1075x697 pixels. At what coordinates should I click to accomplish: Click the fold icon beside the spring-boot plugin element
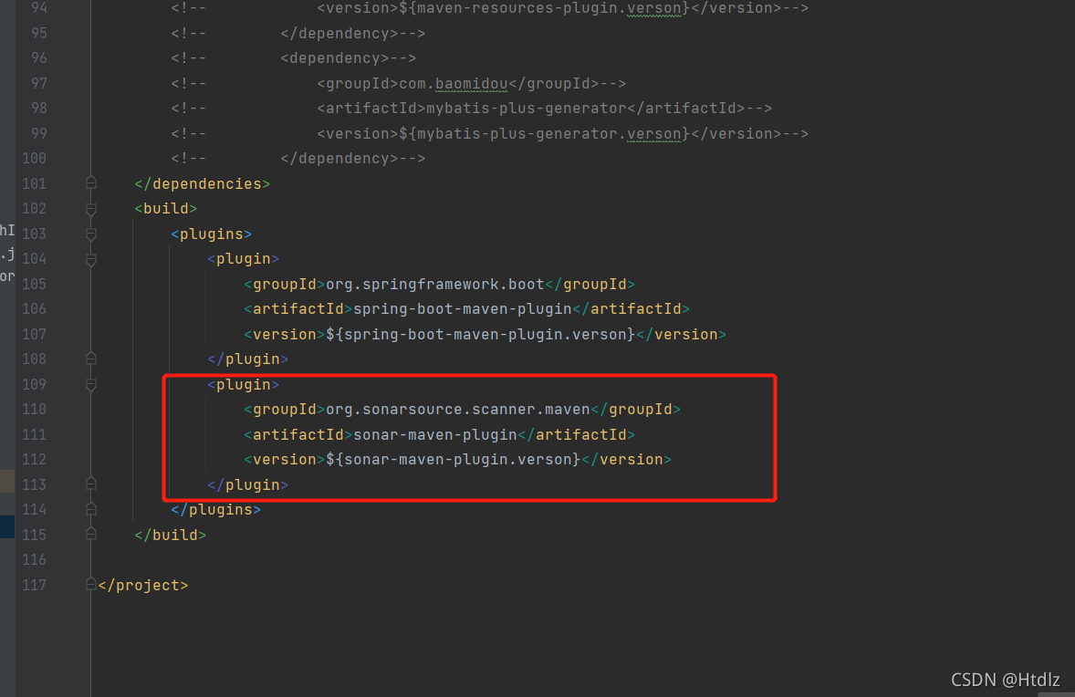click(x=89, y=258)
